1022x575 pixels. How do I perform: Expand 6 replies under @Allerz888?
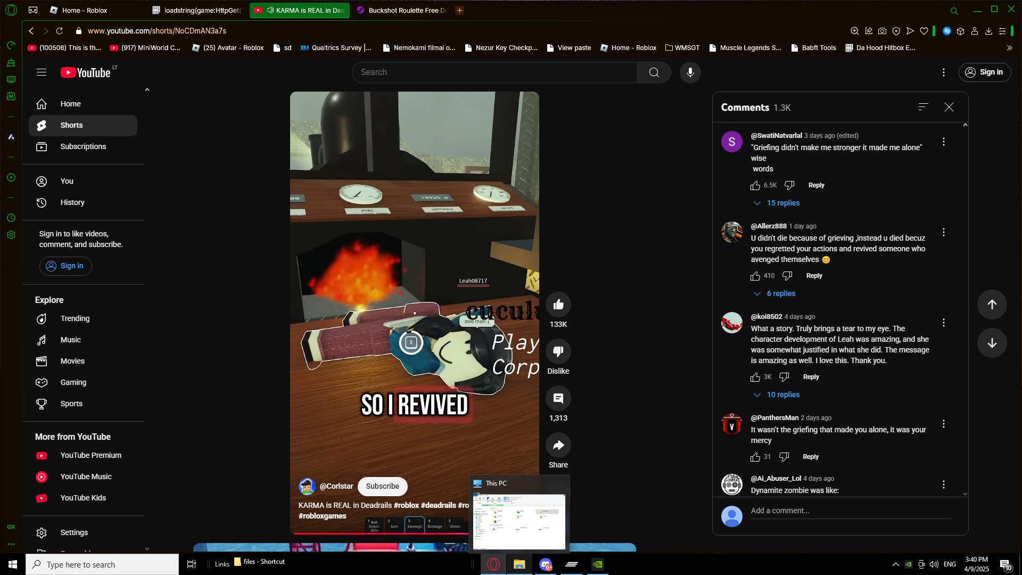774,293
